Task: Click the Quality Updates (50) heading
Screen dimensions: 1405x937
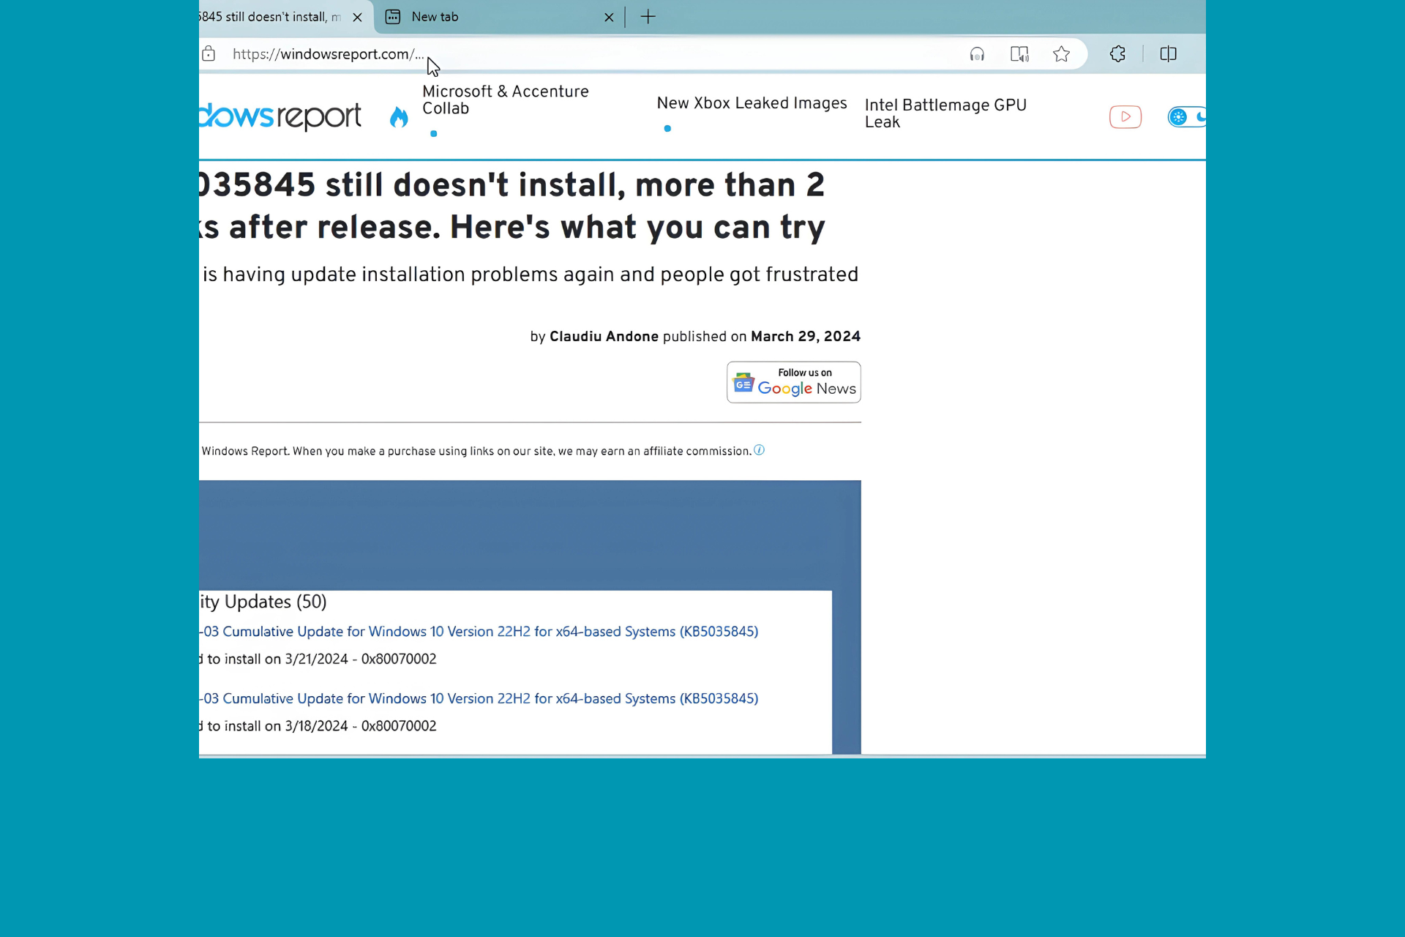Action: (263, 602)
